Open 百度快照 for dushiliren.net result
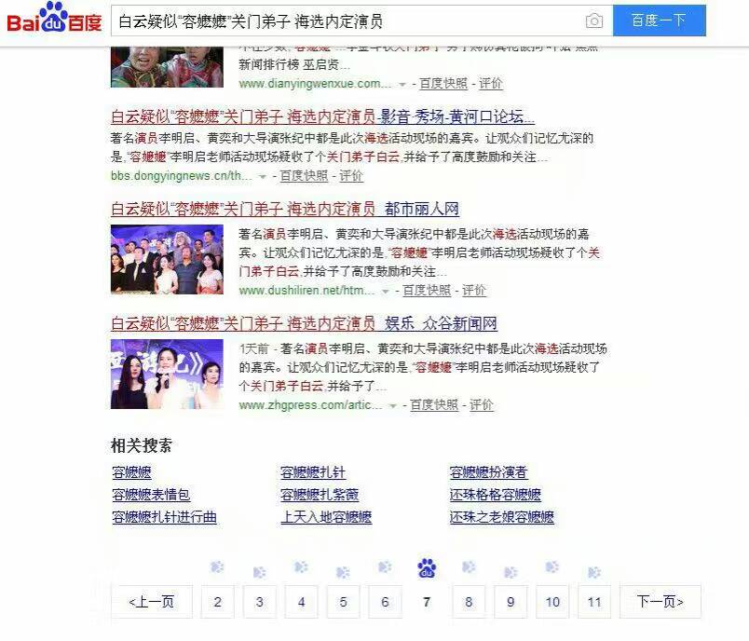Screen dimensions: 749x641 pyautogui.click(x=427, y=291)
